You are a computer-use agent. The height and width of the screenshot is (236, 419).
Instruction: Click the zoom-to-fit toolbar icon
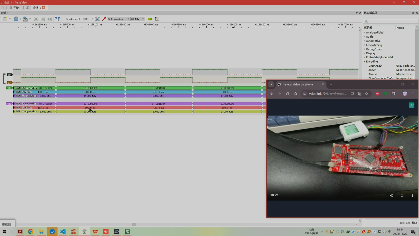(x=49, y=19)
